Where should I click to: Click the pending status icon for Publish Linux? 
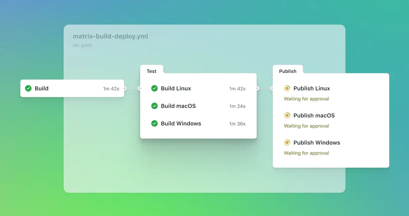[287, 88]
